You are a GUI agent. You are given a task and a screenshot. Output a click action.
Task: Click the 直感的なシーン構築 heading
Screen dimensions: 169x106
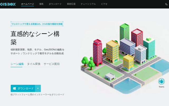click(x=35, y=38)
